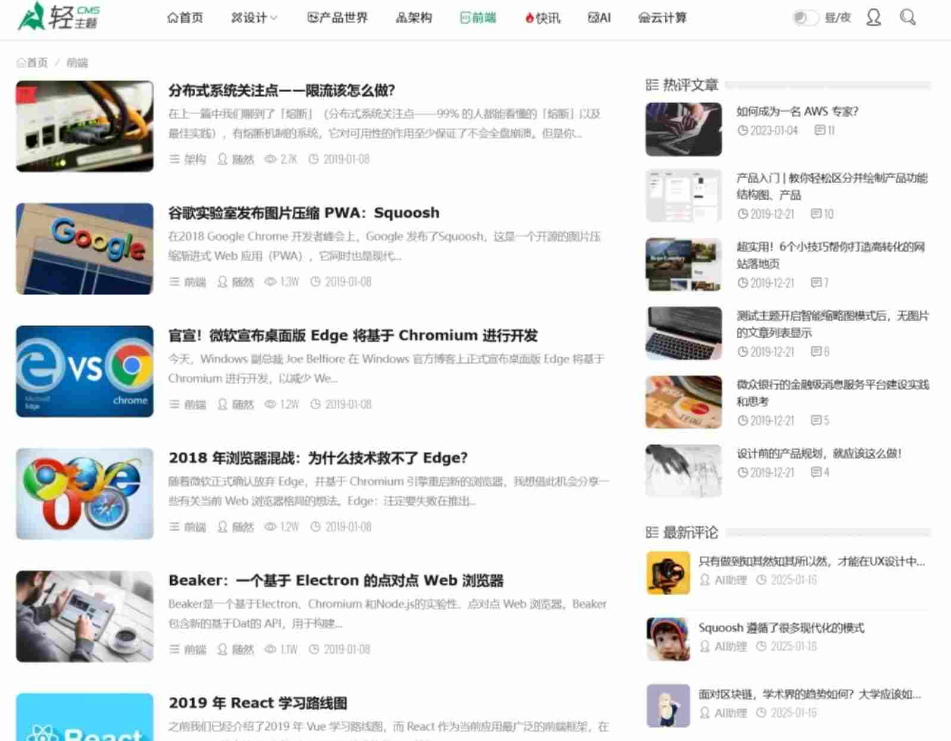951x741 pixels.
Task: Open hot article 微众银行的金融级消息服务平台
Action: click(833, 393)
